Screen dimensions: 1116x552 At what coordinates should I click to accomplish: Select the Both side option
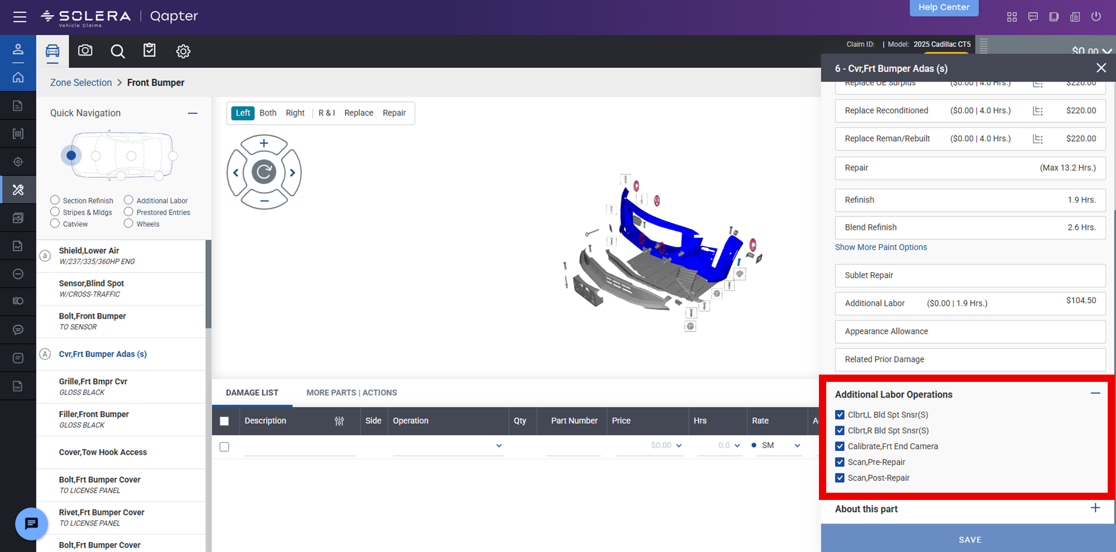click(268, 113)
